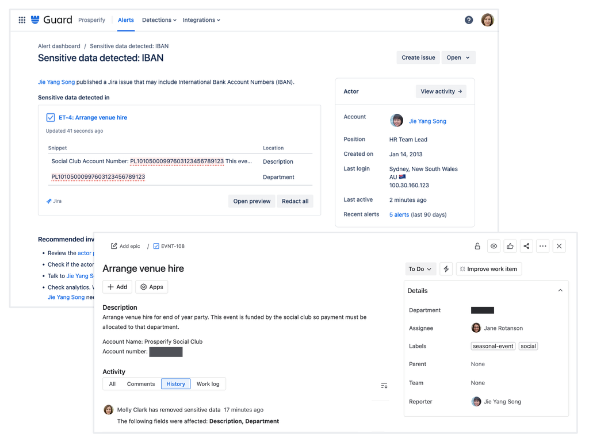Click the thumbs up vote icon
This screenshot has width=589, height=446.
click(510, 246)
